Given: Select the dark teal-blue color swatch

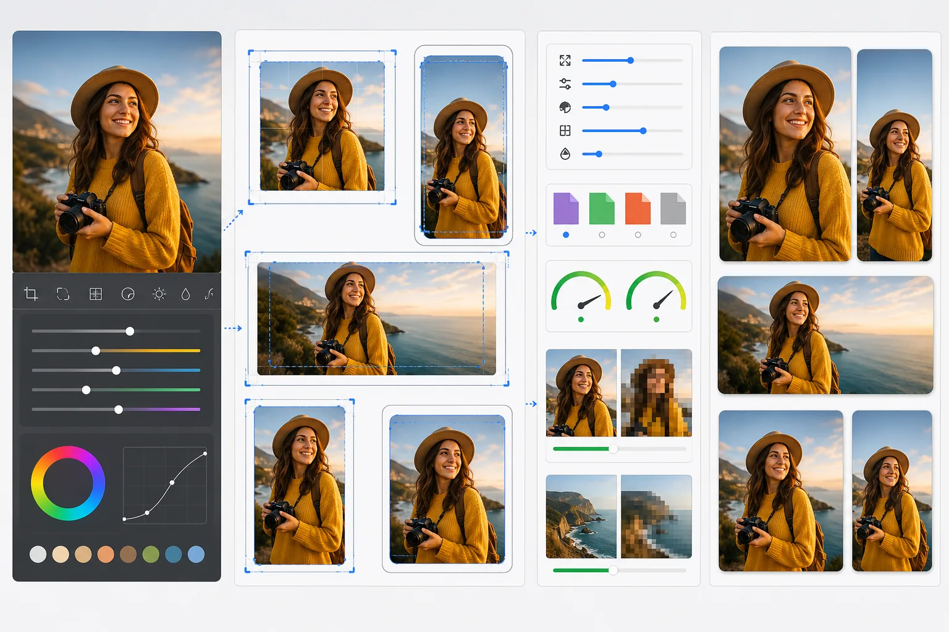Looking at the screenshot, I should coord(174,554).
